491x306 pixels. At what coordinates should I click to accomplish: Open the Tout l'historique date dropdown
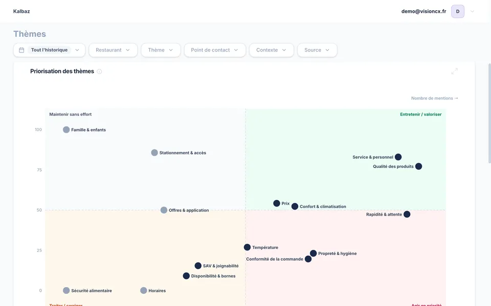[49, 50]
